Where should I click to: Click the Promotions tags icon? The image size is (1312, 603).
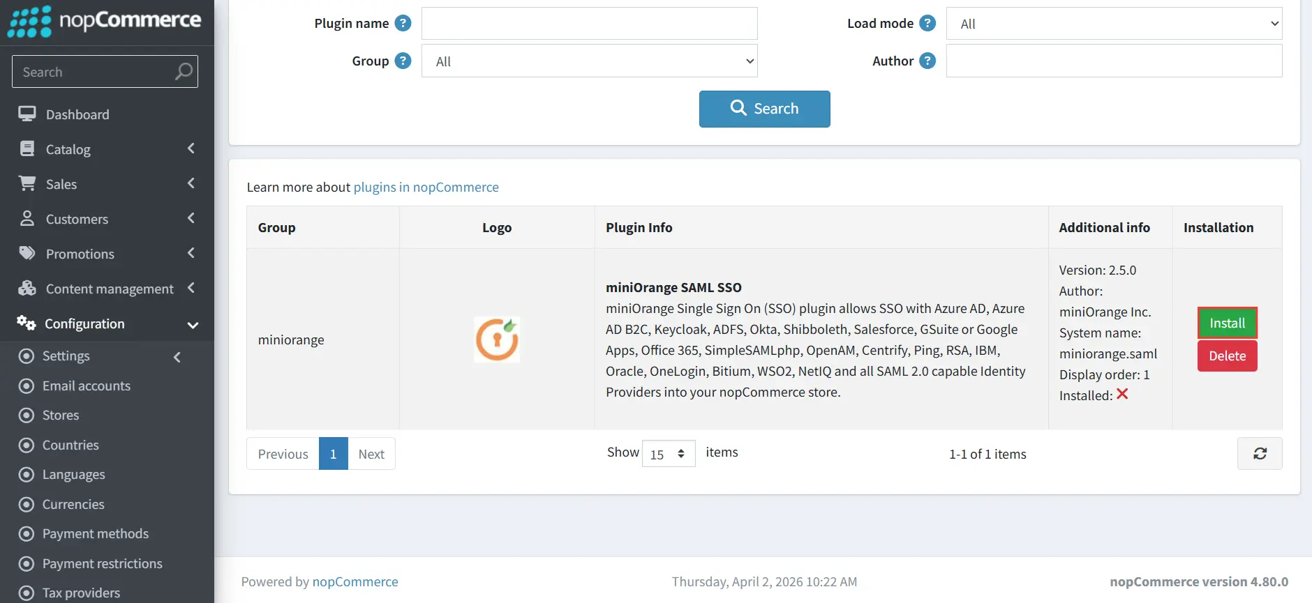[27, 253]
